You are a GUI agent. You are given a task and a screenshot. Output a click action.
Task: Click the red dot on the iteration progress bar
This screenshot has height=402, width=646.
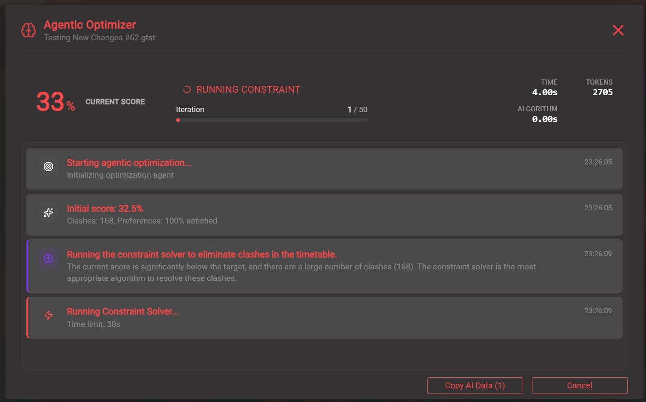coord(178,120)
